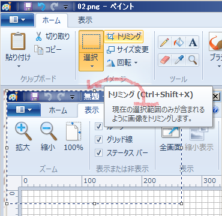Viewport: 222px width, 216px height.
Task: Open the blue Paint application menu button
Action: pos(17,20)
